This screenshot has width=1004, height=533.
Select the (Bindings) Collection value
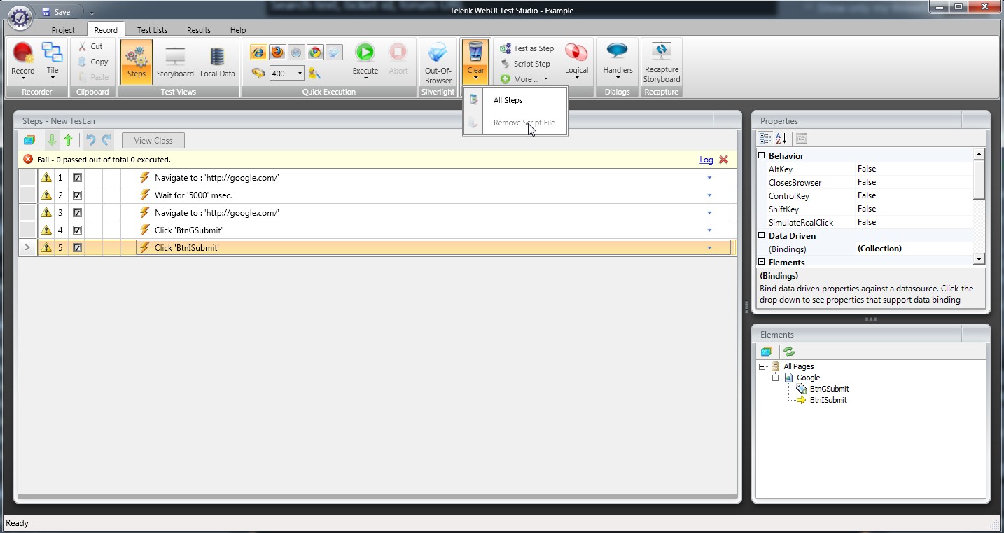click(913, 249)
